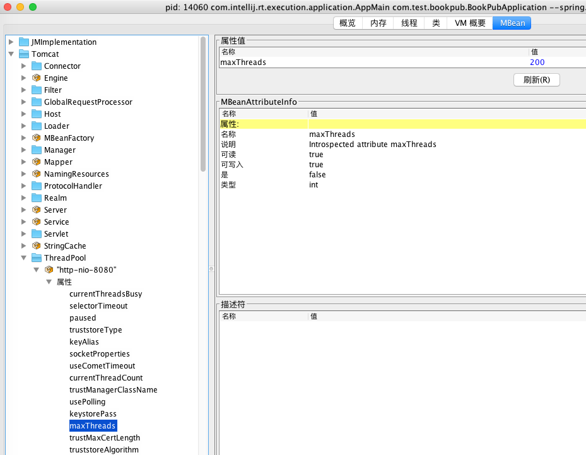Click the maxThreads value 200

tap(537, 62)
